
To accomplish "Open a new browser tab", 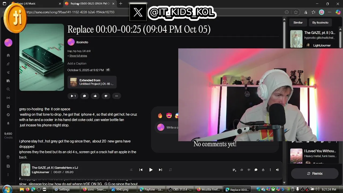I will pyautogui.click(x=121, y=3).
